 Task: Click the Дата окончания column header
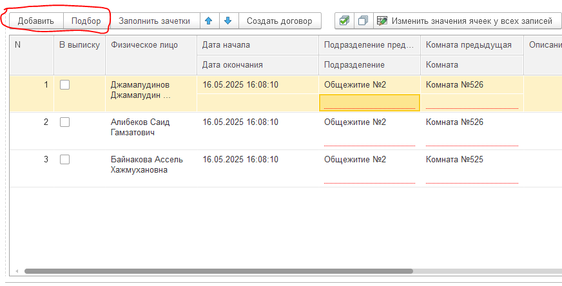pyautogui.click(x=258, y=65)
